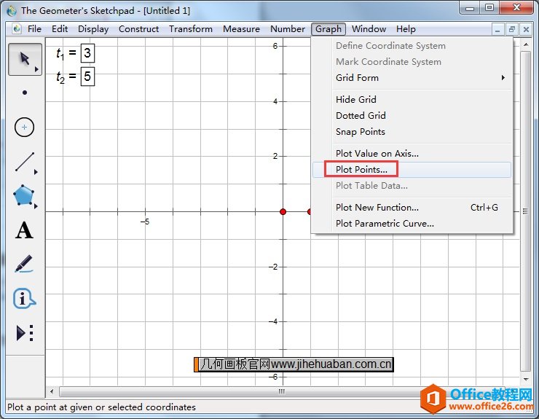Restore the Untitled 1 document window

512,30
